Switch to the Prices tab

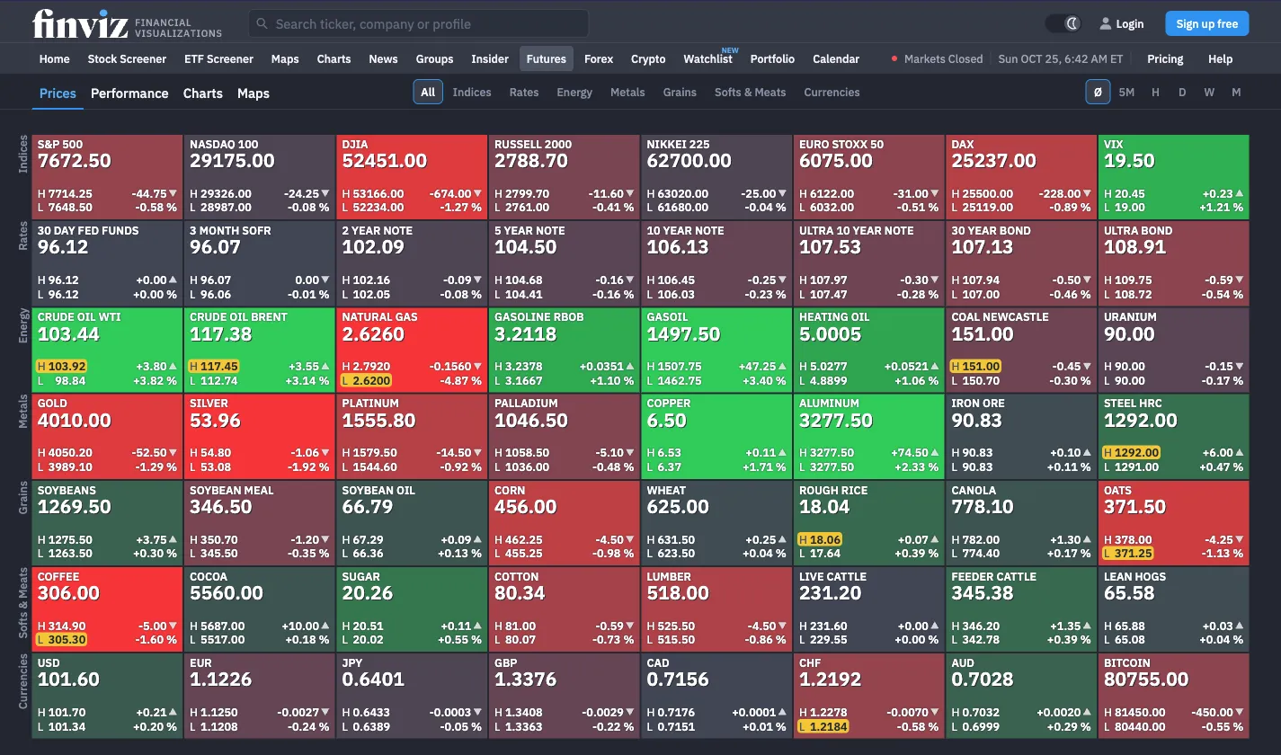click(58, 93)
